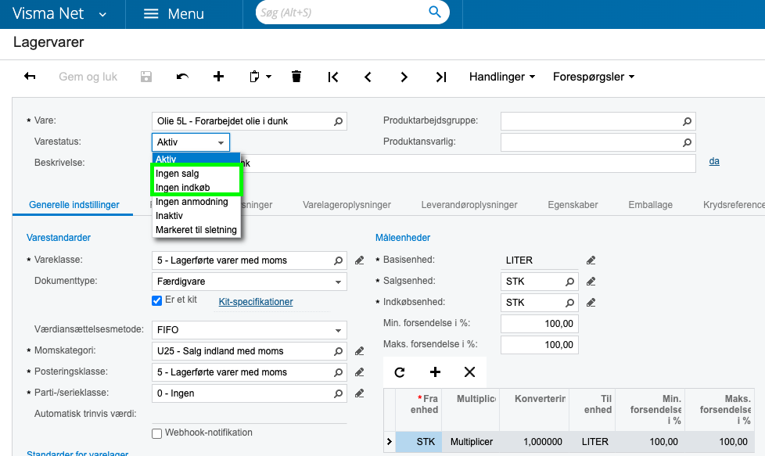765x456 pixels.
Task: Open the Forespørgsler dropdown menu
Action: click(593, 77)
